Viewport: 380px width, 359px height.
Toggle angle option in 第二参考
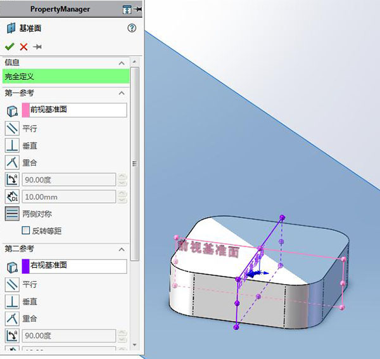[x=12, y=336]
